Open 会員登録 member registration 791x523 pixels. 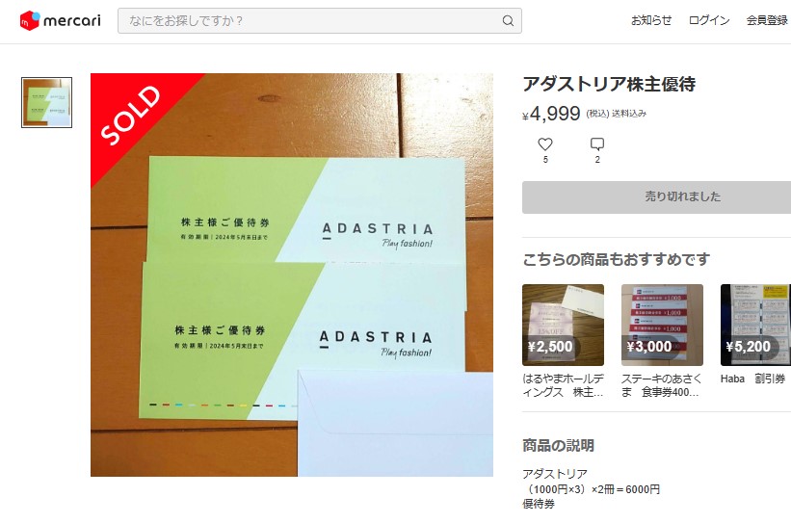pos(767,20)
